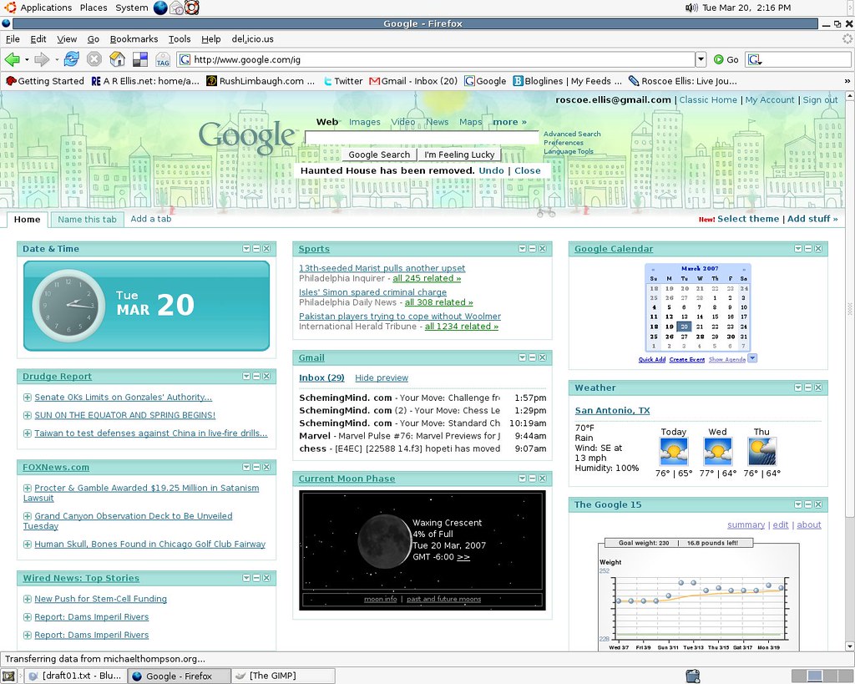Expand the 'more »' menu in Google navigation
This screenshot has height=684, width=855.
pyautogui.click(x=509, y=121)
